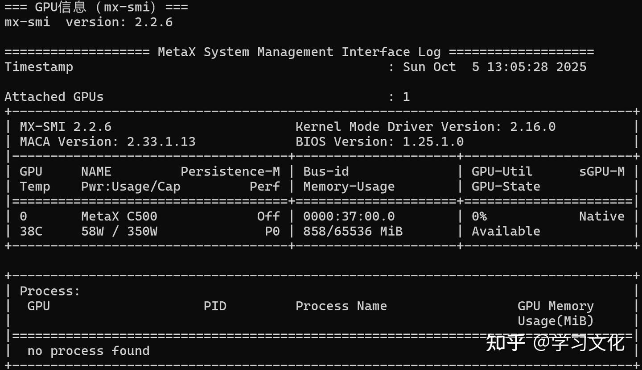The width and height of the screenshot is (642, 370).
Task: Click the MetaX C500 GPU name
Action: [119, 216]
